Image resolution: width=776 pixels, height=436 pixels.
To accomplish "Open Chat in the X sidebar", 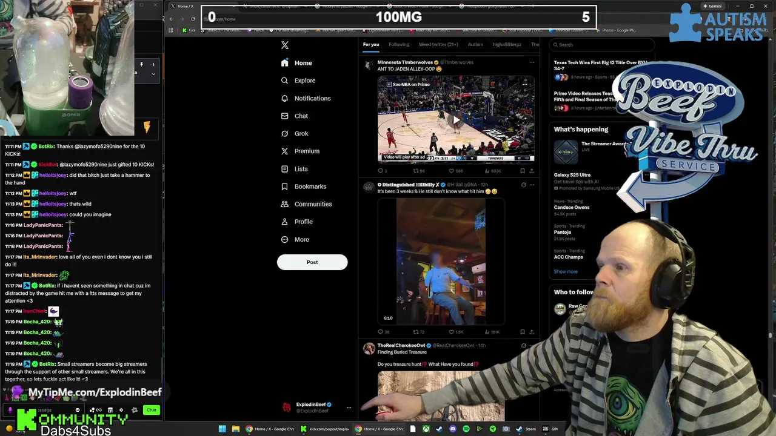I will pos(294,116).
